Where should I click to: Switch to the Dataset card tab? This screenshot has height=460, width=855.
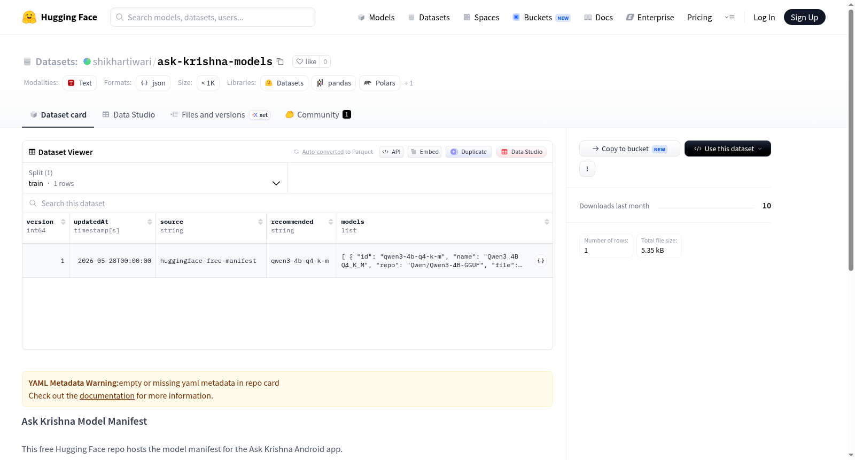pos(58,114)
